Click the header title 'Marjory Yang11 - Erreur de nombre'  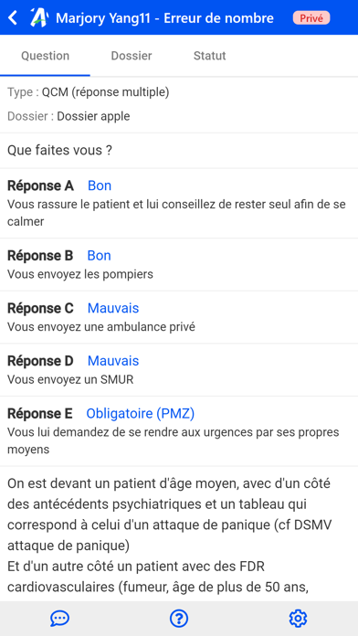[164, 18]
